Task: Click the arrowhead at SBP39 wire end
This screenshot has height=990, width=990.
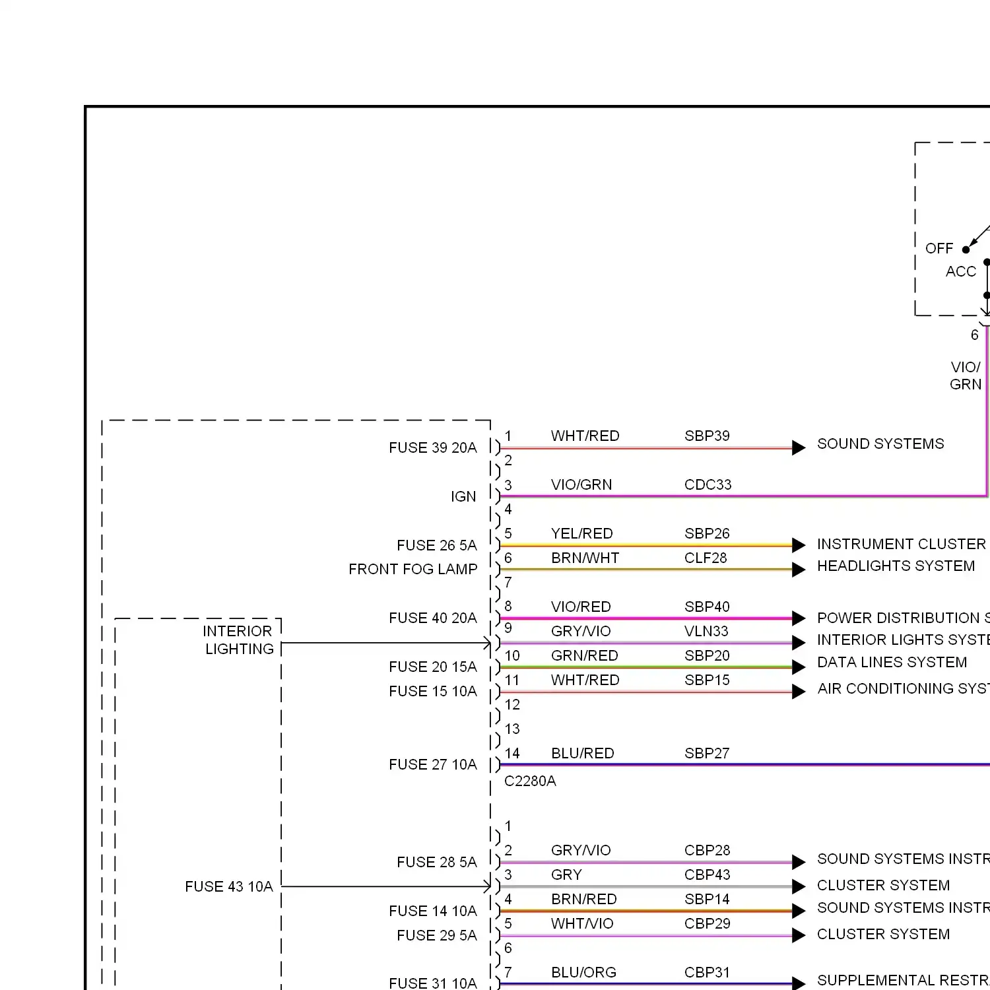Action: click(799, 447)
